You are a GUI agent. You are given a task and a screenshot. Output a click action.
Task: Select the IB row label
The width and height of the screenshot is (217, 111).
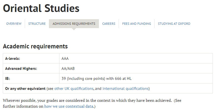point(8,78)
